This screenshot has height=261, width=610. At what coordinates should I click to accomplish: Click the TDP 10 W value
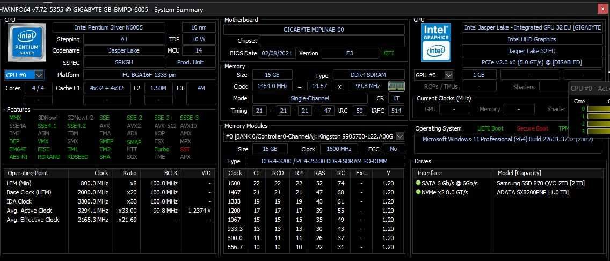[199, 39]
